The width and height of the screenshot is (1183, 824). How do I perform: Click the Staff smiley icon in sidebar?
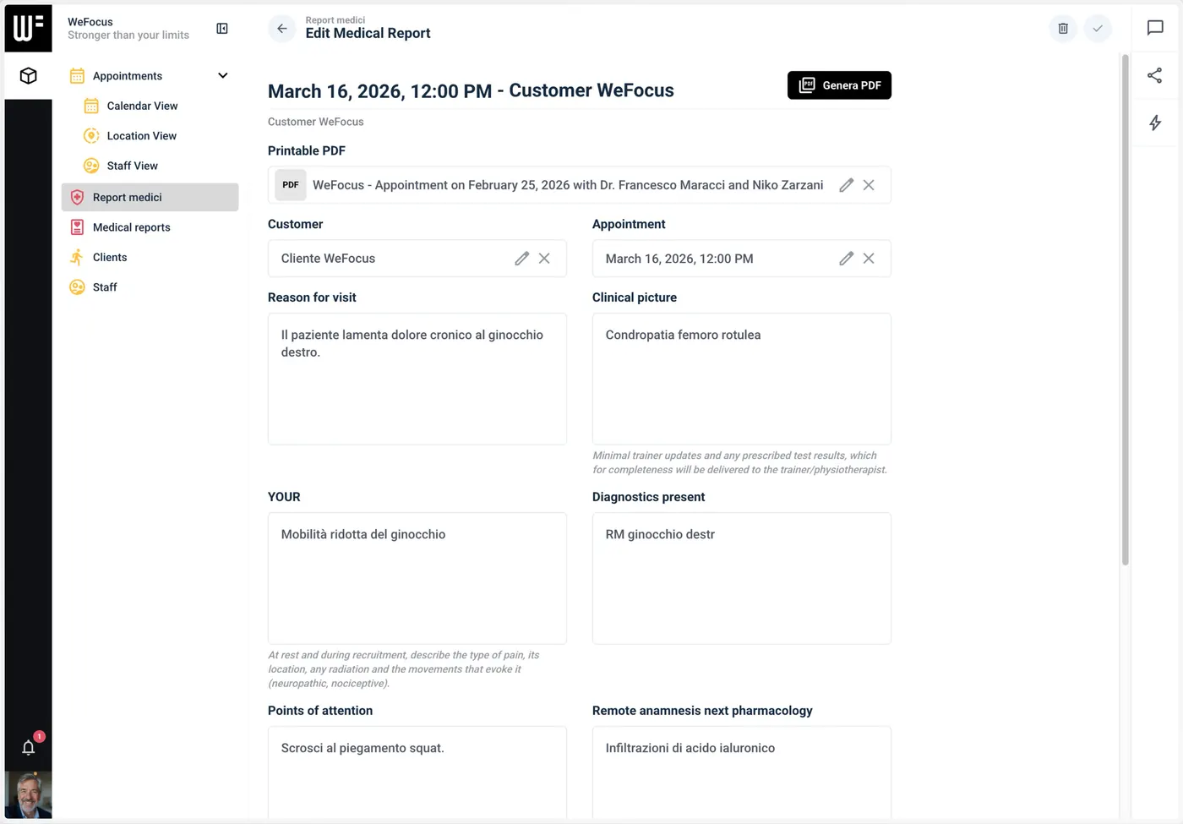(x=77, y=287)
